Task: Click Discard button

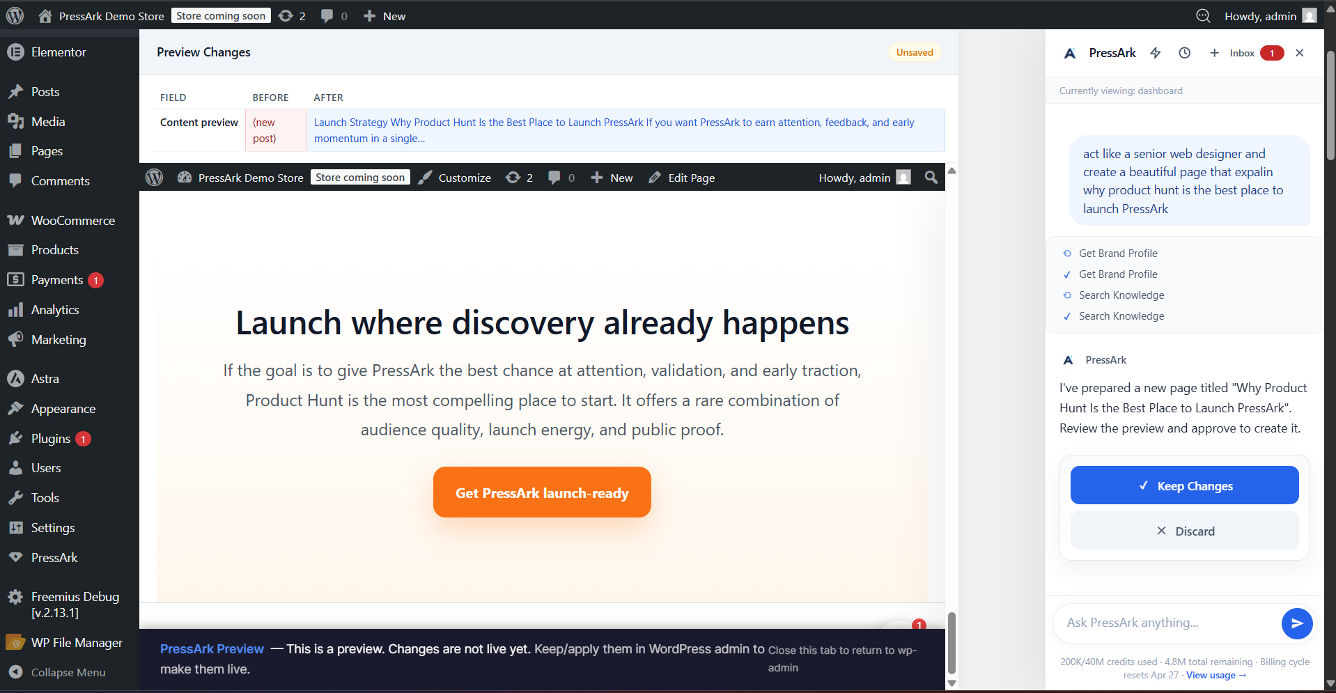Action: click(1184, 531)
